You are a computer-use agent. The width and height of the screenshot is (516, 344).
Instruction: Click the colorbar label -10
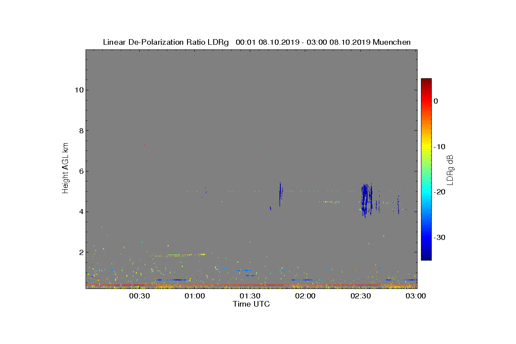439,147
